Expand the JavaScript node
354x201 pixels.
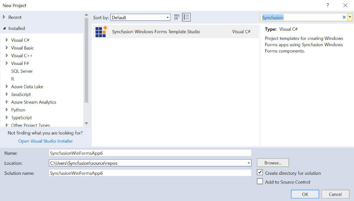coord(7,94)
